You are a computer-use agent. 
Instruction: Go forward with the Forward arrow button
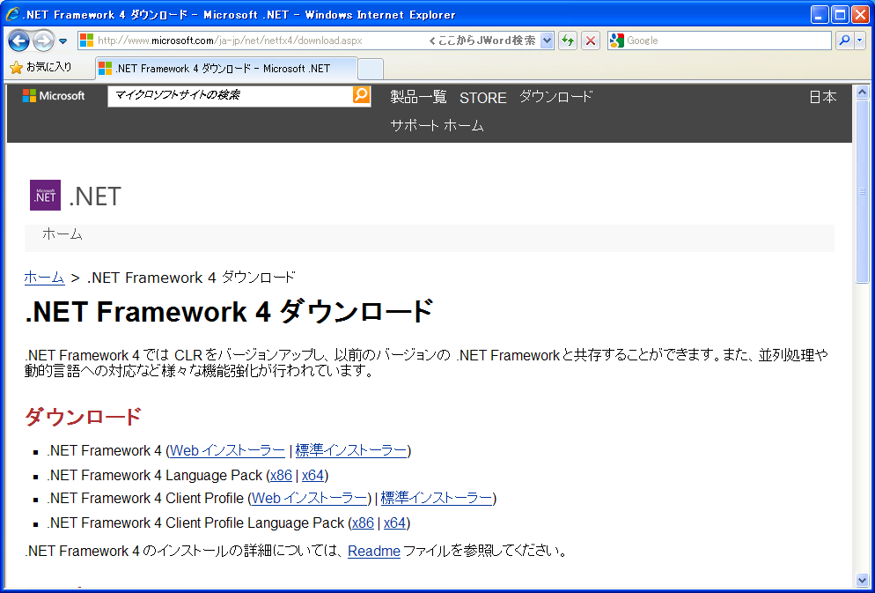(43, 41)
